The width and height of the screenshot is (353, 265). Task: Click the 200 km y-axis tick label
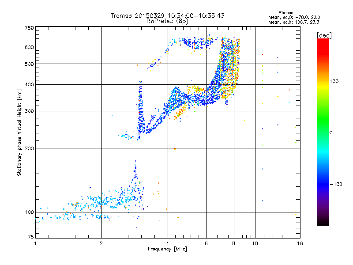pyautogui.click(x=29, y=148)
